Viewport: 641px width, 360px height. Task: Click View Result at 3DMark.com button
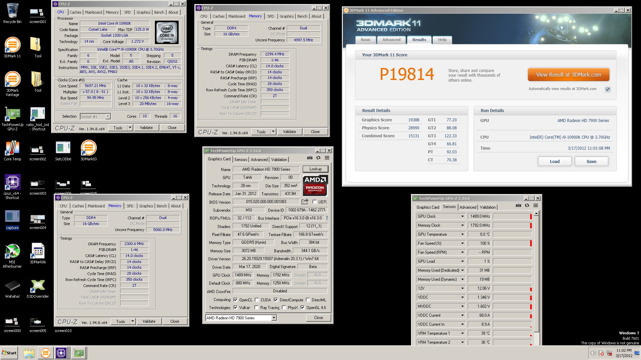click(569, 75)
